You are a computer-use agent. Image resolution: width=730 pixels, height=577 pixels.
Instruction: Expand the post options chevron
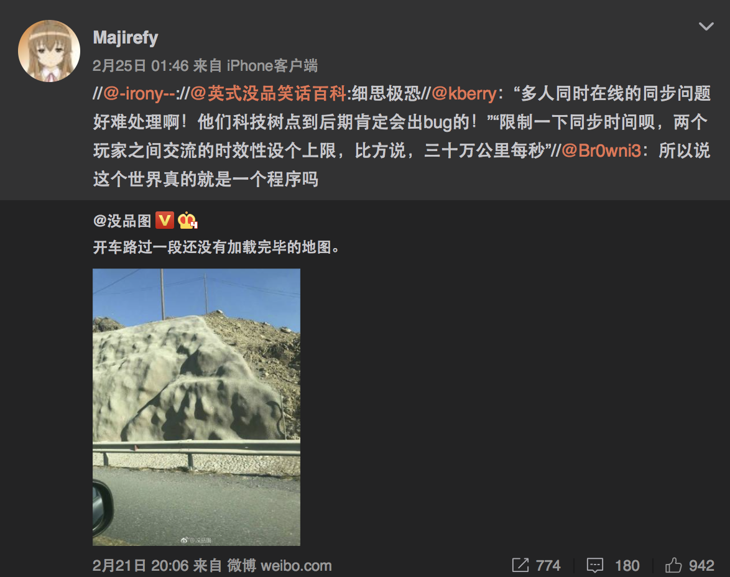point(706,27)
